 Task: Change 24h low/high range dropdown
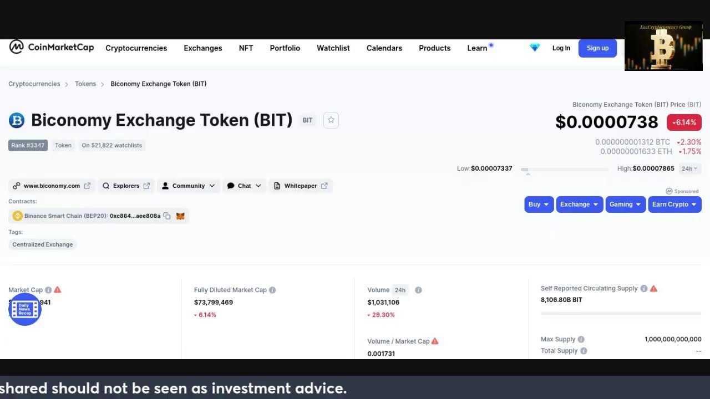click(689, 168)
